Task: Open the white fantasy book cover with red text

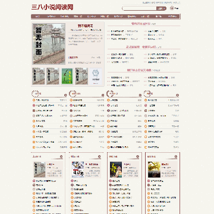Action: tap(78, 169)
